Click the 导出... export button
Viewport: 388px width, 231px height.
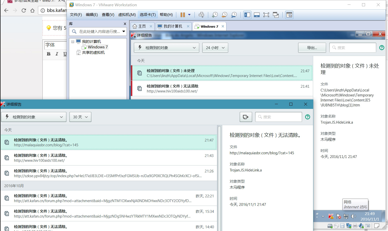[312, 48]
